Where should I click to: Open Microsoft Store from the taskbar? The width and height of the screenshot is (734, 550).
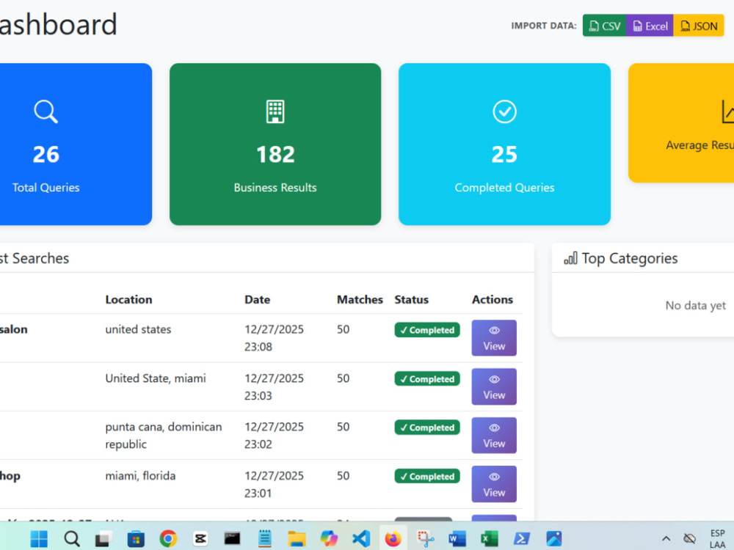click(136, 539)
